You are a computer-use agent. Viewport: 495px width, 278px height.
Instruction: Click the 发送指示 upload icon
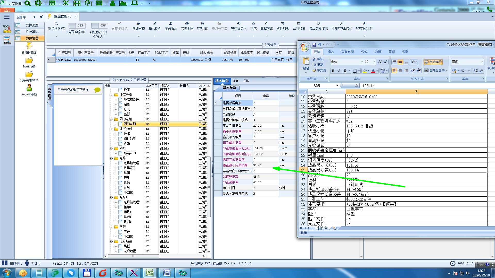click(171, 23)
